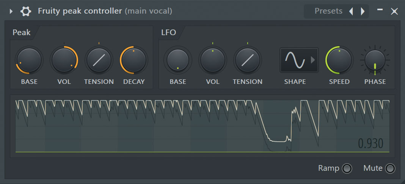Expand the plugin menu arrow beside gear

point(11,12)
